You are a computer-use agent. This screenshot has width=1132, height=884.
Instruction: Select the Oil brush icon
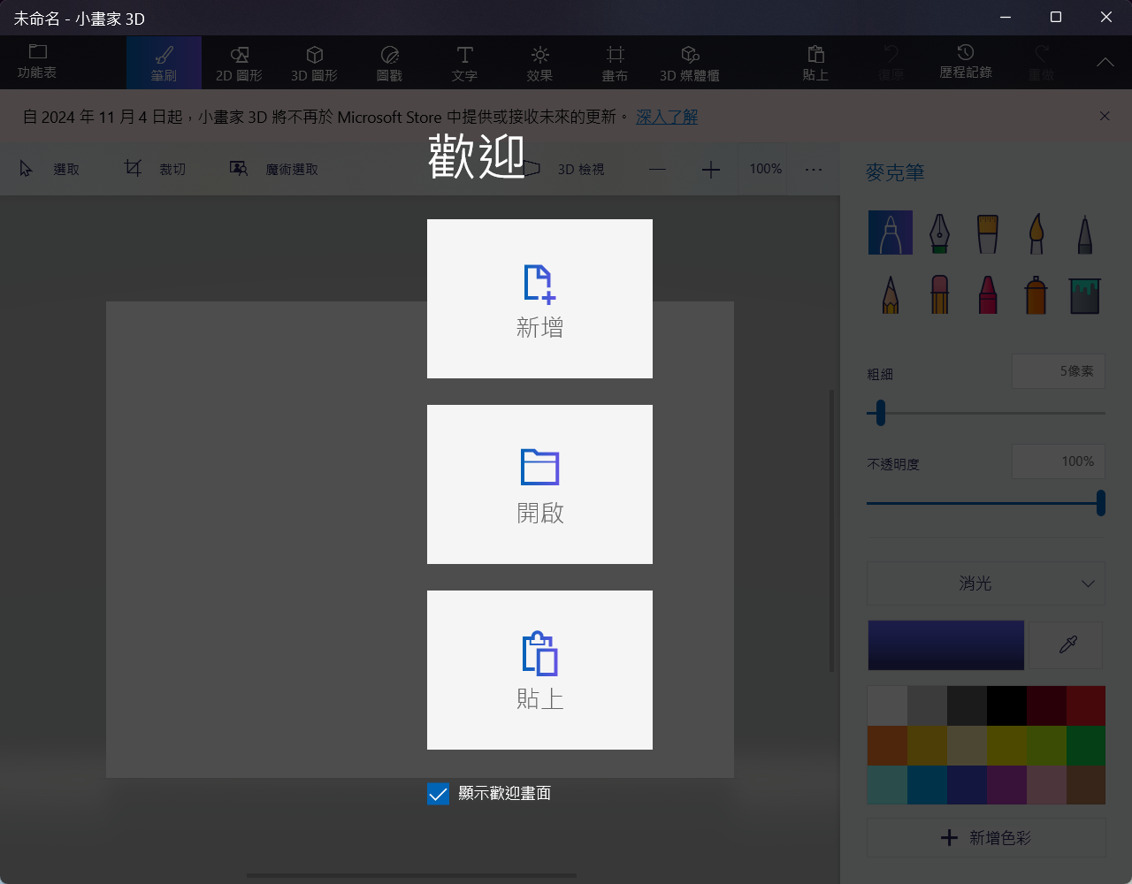(x=988, y=232)
